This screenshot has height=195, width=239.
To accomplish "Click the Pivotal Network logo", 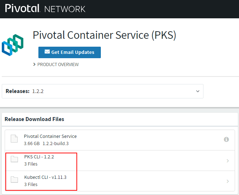I will [45, 8].
